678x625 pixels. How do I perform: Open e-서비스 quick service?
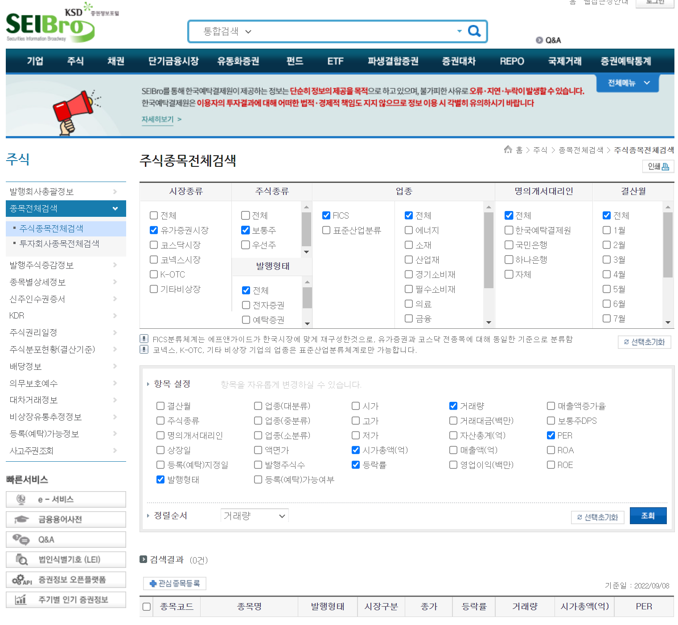66,499
